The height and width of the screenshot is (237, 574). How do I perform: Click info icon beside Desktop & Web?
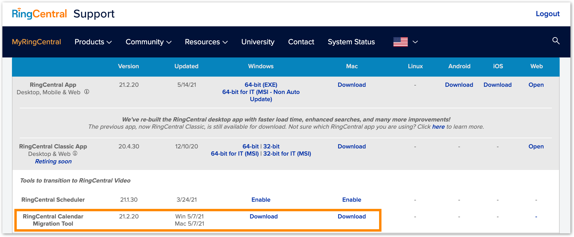pyautogui.click(x=75, y=154)
